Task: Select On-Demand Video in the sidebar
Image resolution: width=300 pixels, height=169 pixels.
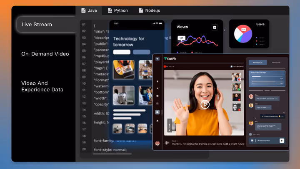Action: tap(45, 54)
